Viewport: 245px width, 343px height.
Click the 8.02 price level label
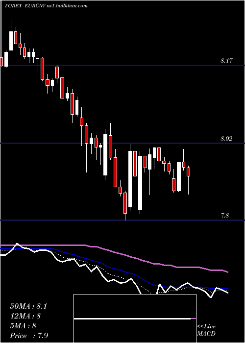tap(226, 139)
